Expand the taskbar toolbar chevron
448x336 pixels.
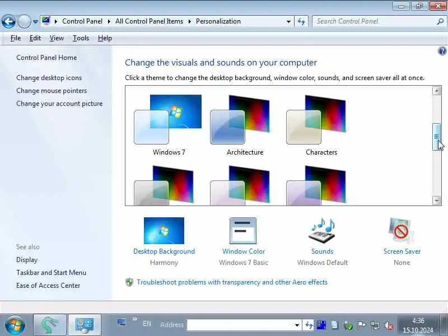pyautogui.click(x=135, y=319)
